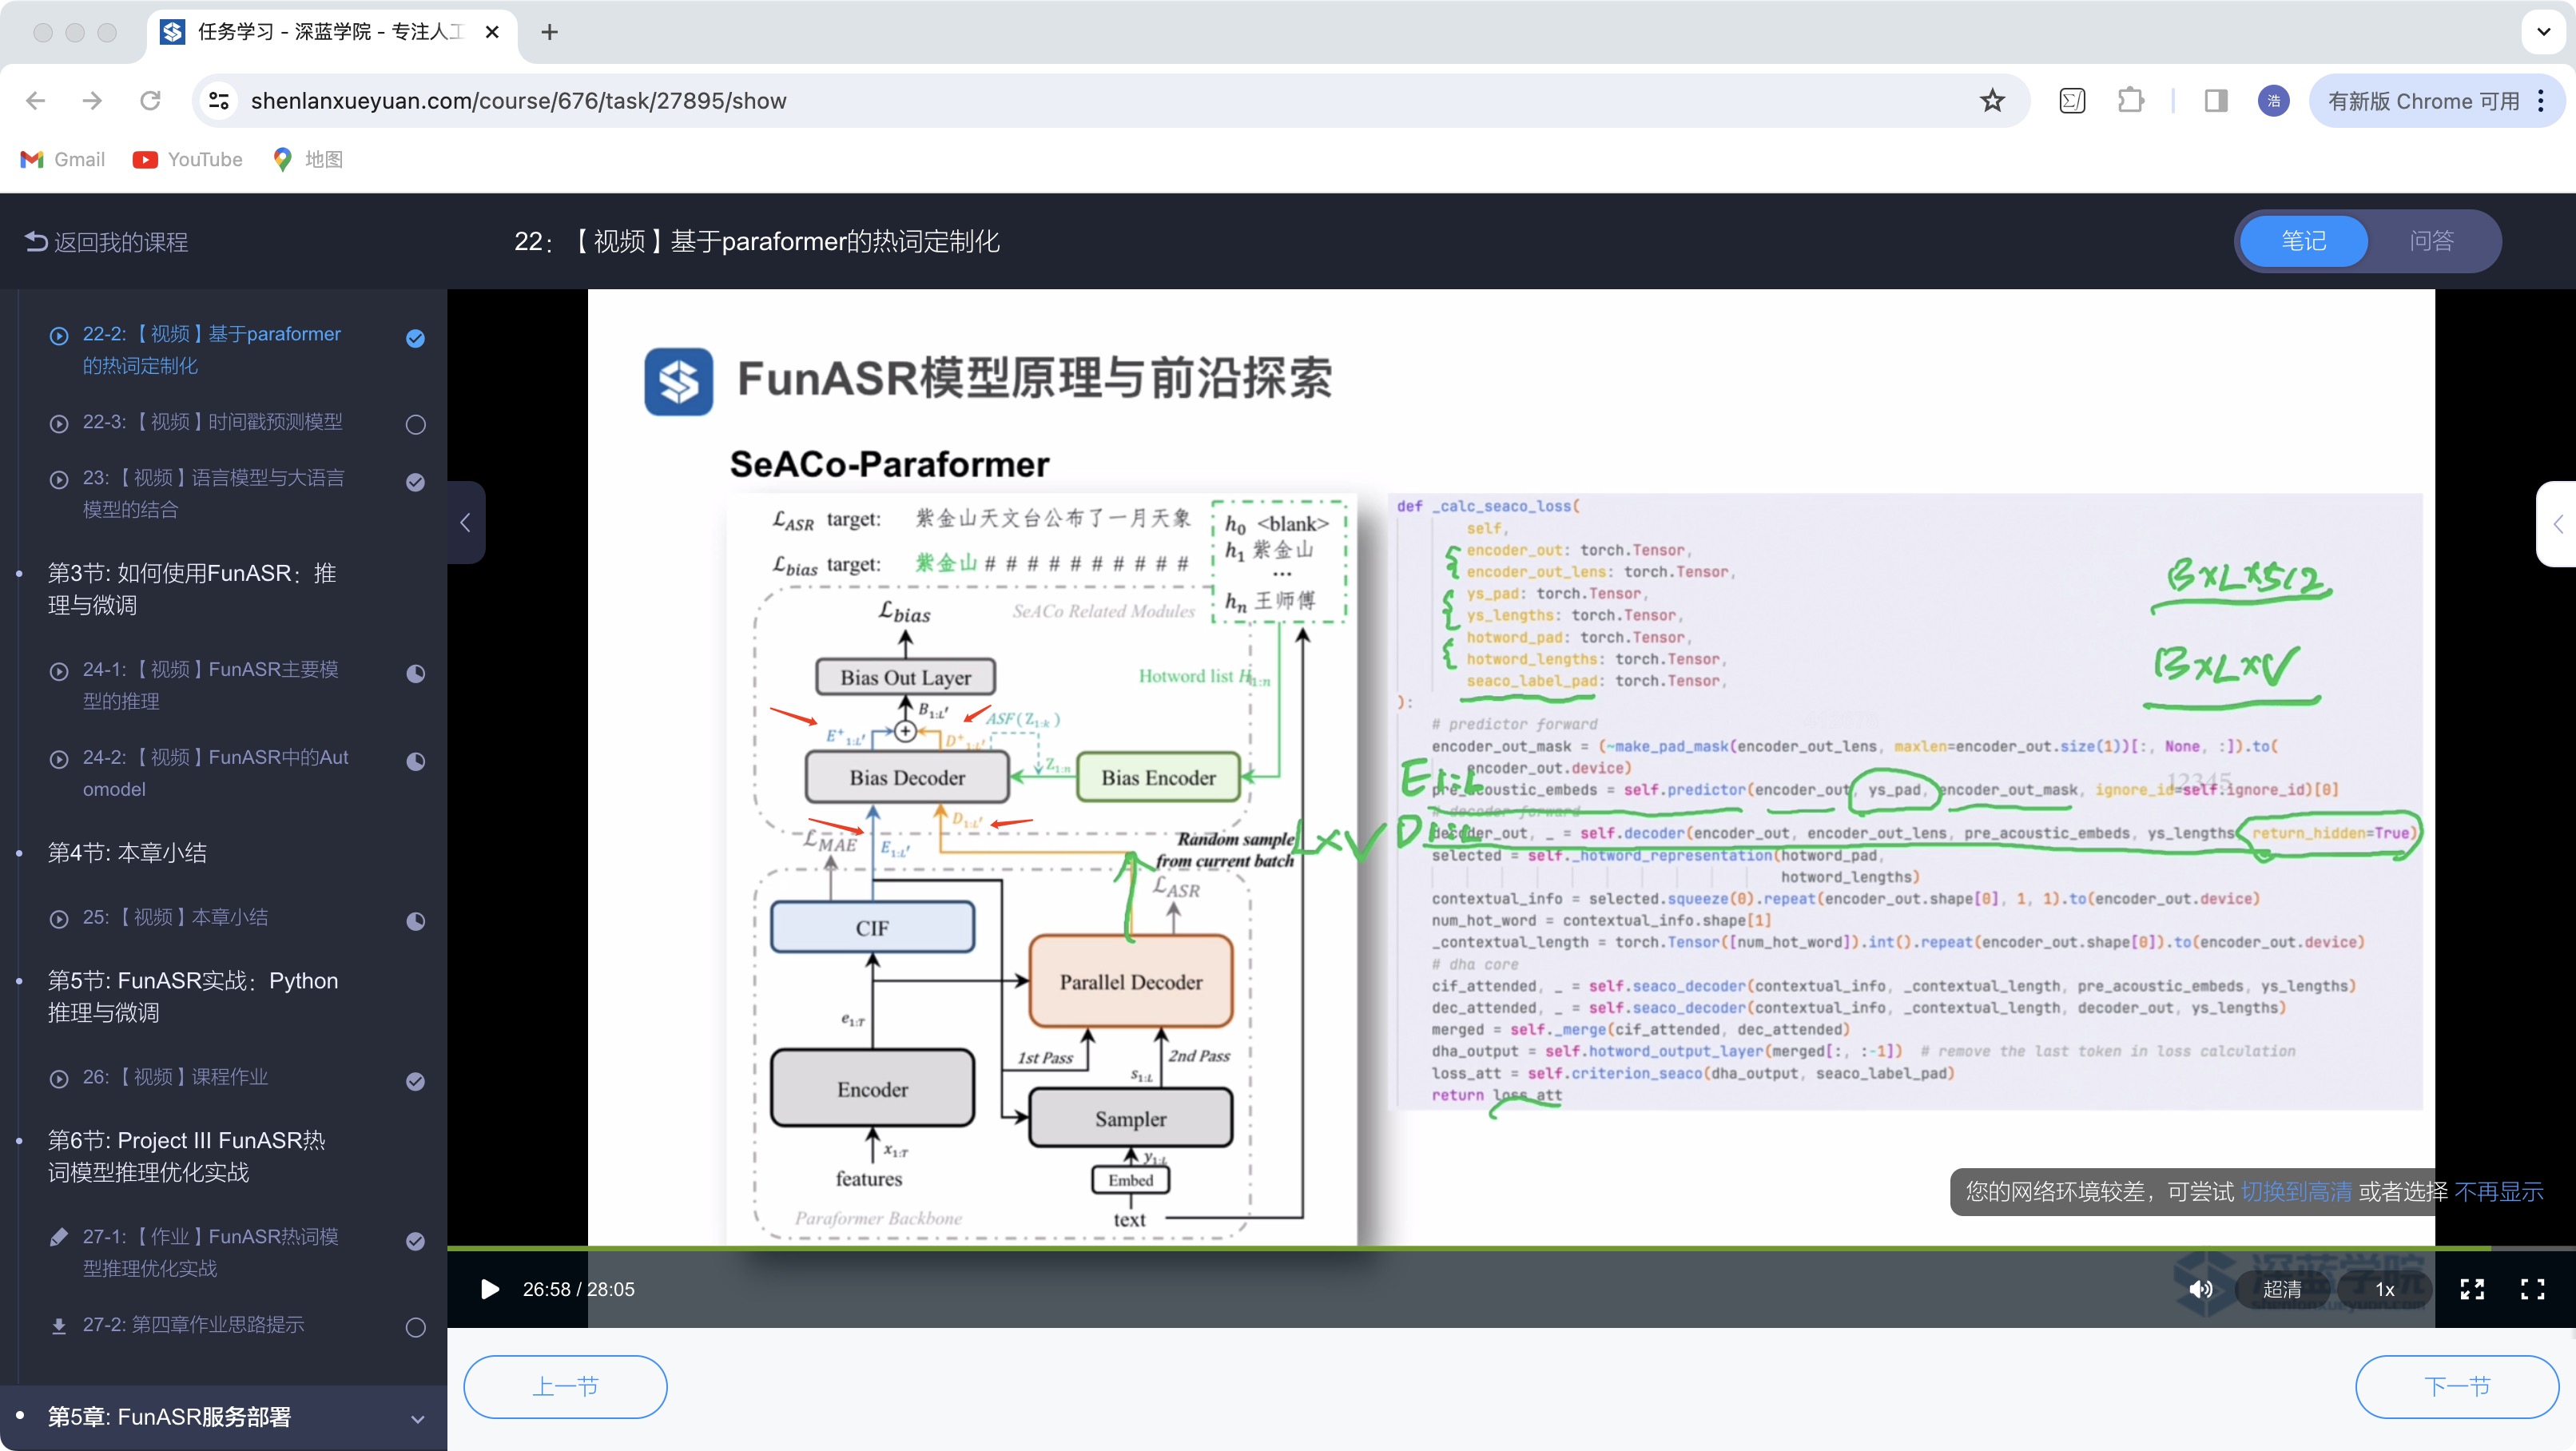
Task: Toggle web page fullscreen mode
Action: pos(2472,1289)
